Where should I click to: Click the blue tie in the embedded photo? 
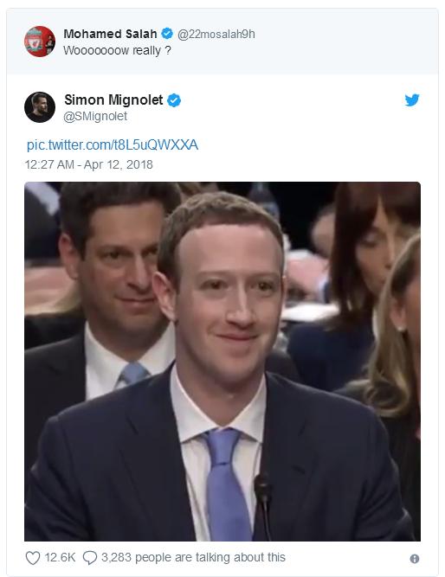(226, 484)
